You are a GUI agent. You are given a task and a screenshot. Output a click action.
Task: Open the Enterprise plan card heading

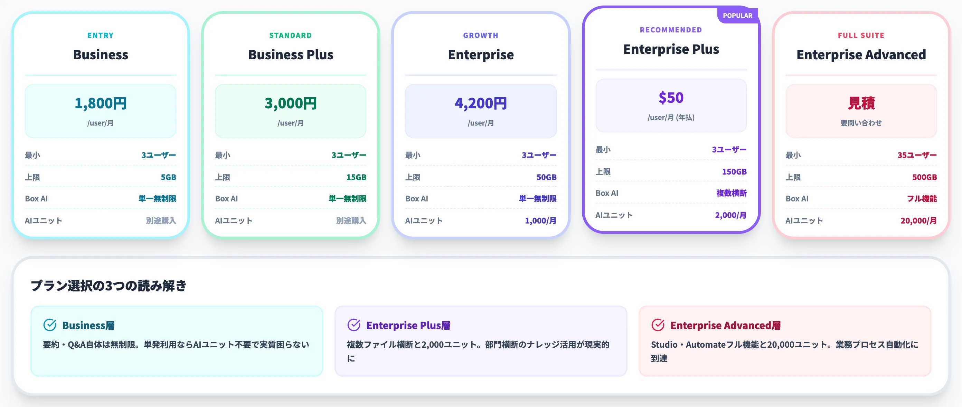pos(481,55)
